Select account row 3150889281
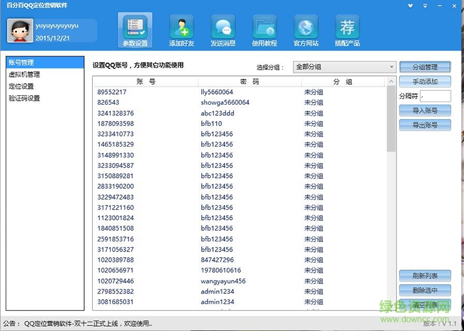Viewport: 464px width, 331px height. pyautogui.click(x=240, y=176)
